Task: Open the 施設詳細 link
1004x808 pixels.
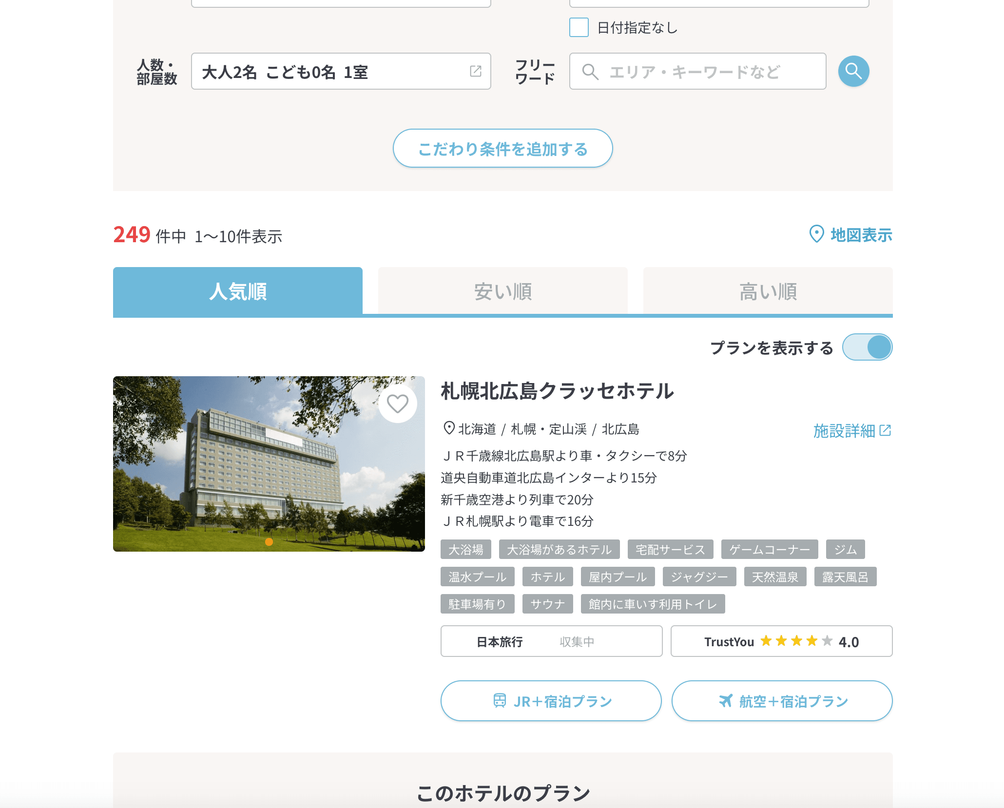Action: point(844,431)
